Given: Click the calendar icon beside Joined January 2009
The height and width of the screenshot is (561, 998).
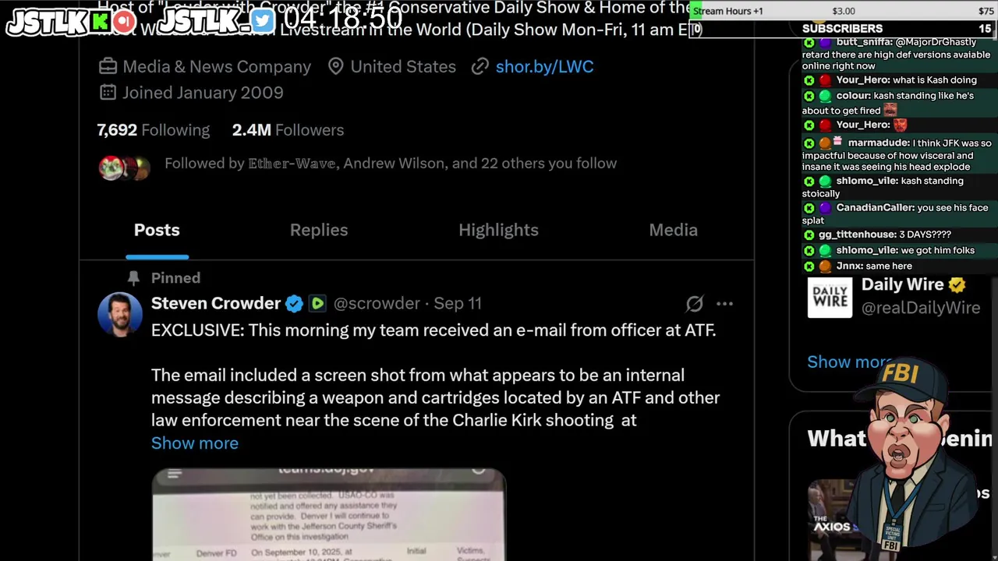Looking at the screenshot, I should [x=108, y=93].
